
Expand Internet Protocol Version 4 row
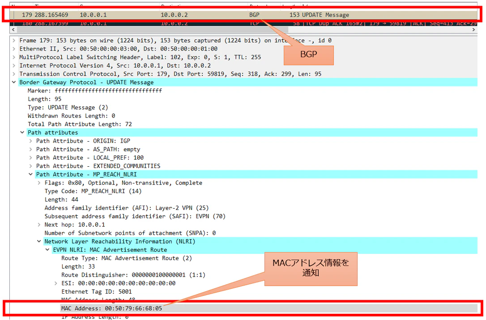[x=13, y=66]
